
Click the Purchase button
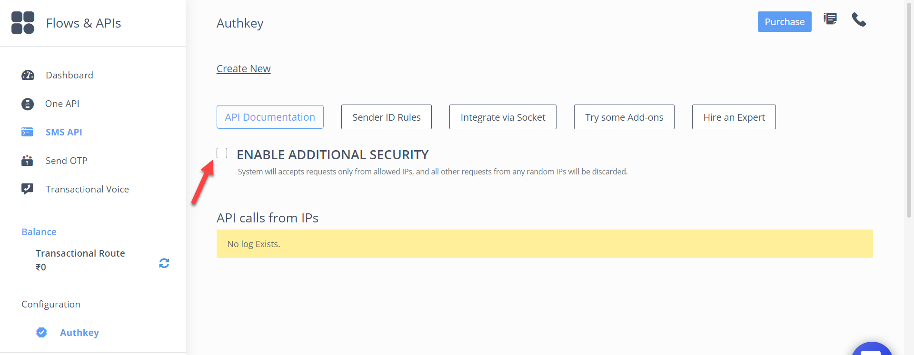coord(785,22)
